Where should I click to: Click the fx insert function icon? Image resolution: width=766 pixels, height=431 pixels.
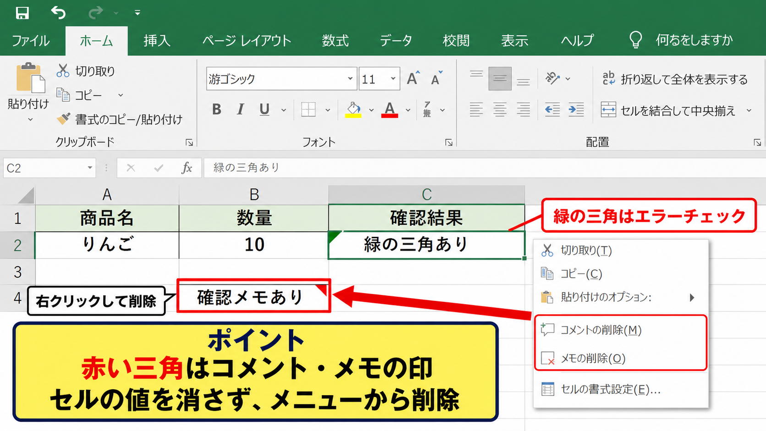(x=186, y=168)
